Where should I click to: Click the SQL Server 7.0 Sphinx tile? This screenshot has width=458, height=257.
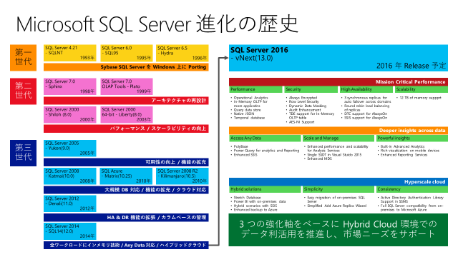click(x=70, y=86)
